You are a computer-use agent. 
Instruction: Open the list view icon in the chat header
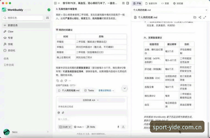click(123, 3)
